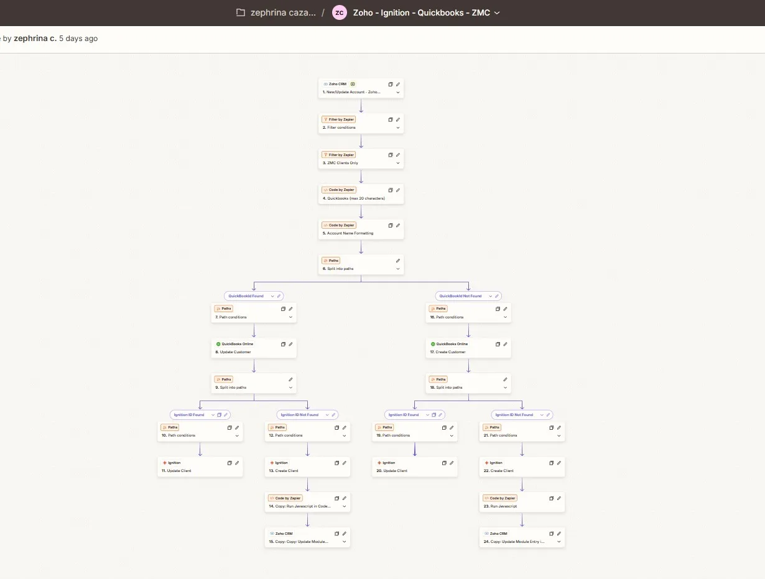Open the QuickBookId Found path dropdown
Viewport: 765px width, 579px height.
(x=272, y=296)
